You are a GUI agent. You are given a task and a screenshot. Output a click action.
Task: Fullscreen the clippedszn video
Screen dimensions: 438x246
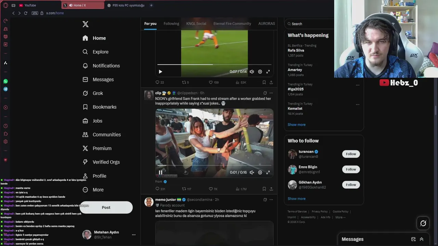(x=268, y=173)
